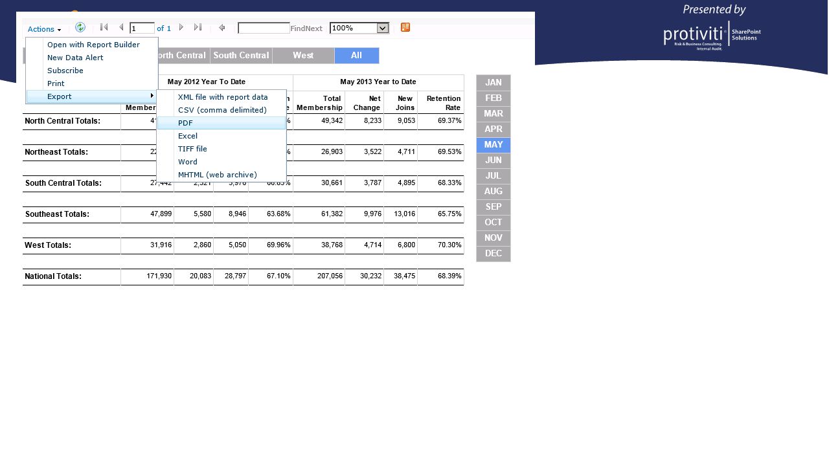Choose Open with Report Builder

coord(93,45)
